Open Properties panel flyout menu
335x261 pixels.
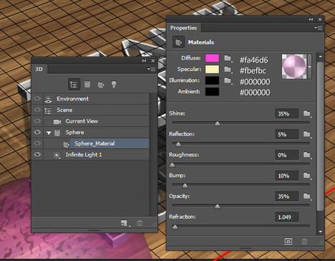[x=319, y=28]
